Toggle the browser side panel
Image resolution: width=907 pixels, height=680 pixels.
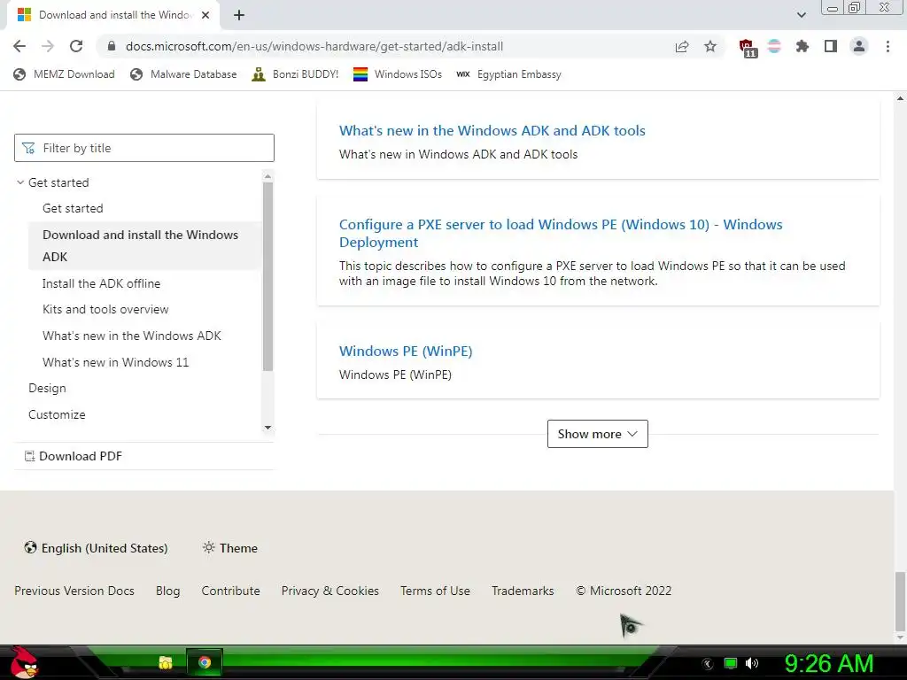click(x=831, y=46)
